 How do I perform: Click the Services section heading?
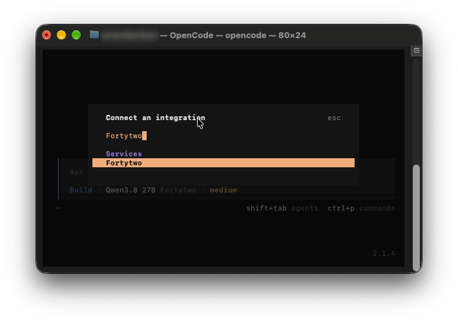(x=124, y=154)
